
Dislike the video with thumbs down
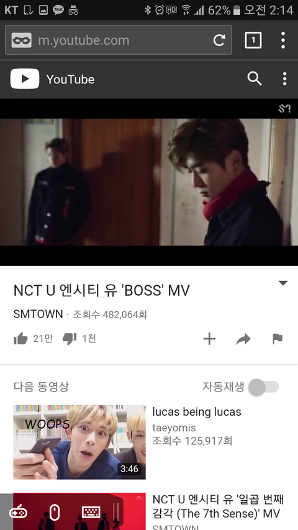pos(70,339)
